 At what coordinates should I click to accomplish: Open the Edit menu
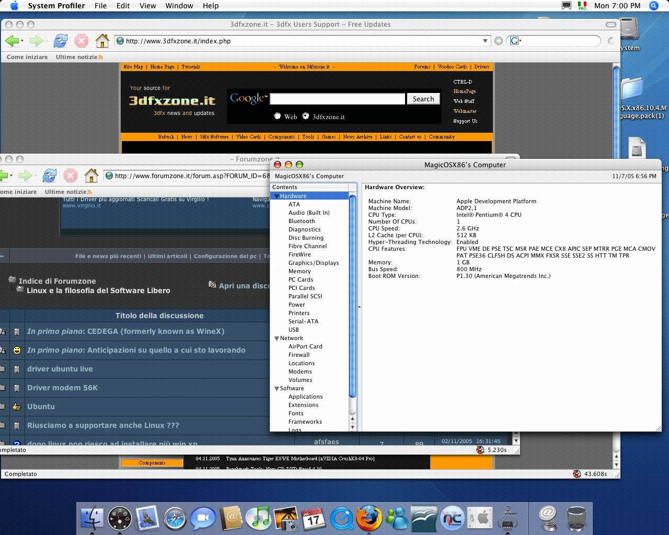123,6
